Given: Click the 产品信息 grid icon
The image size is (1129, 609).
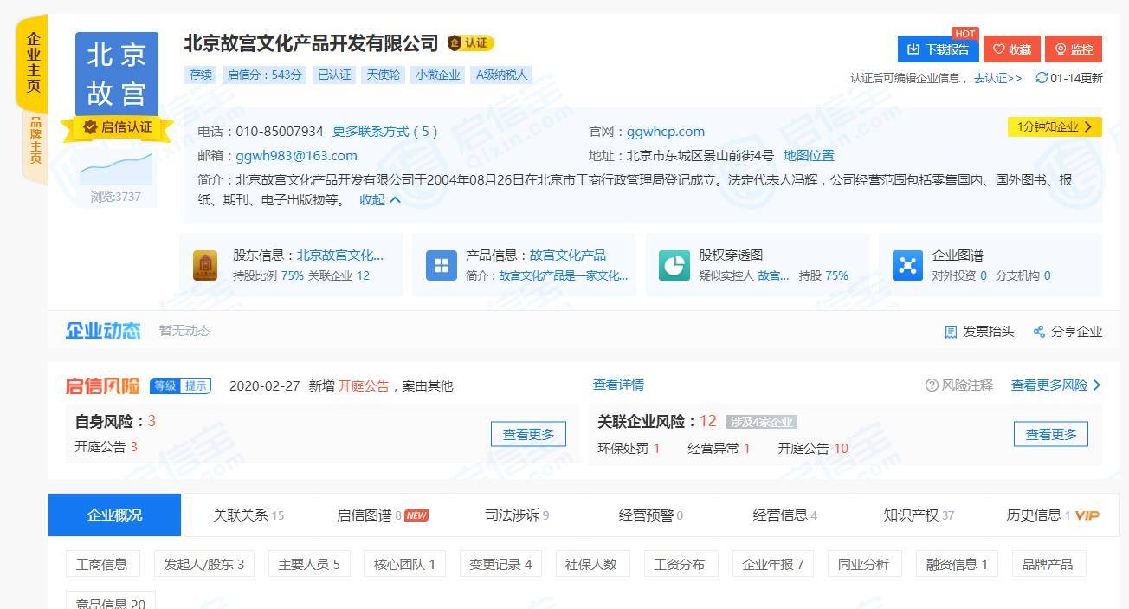Looking at the screenshot, I should (441, 266).
